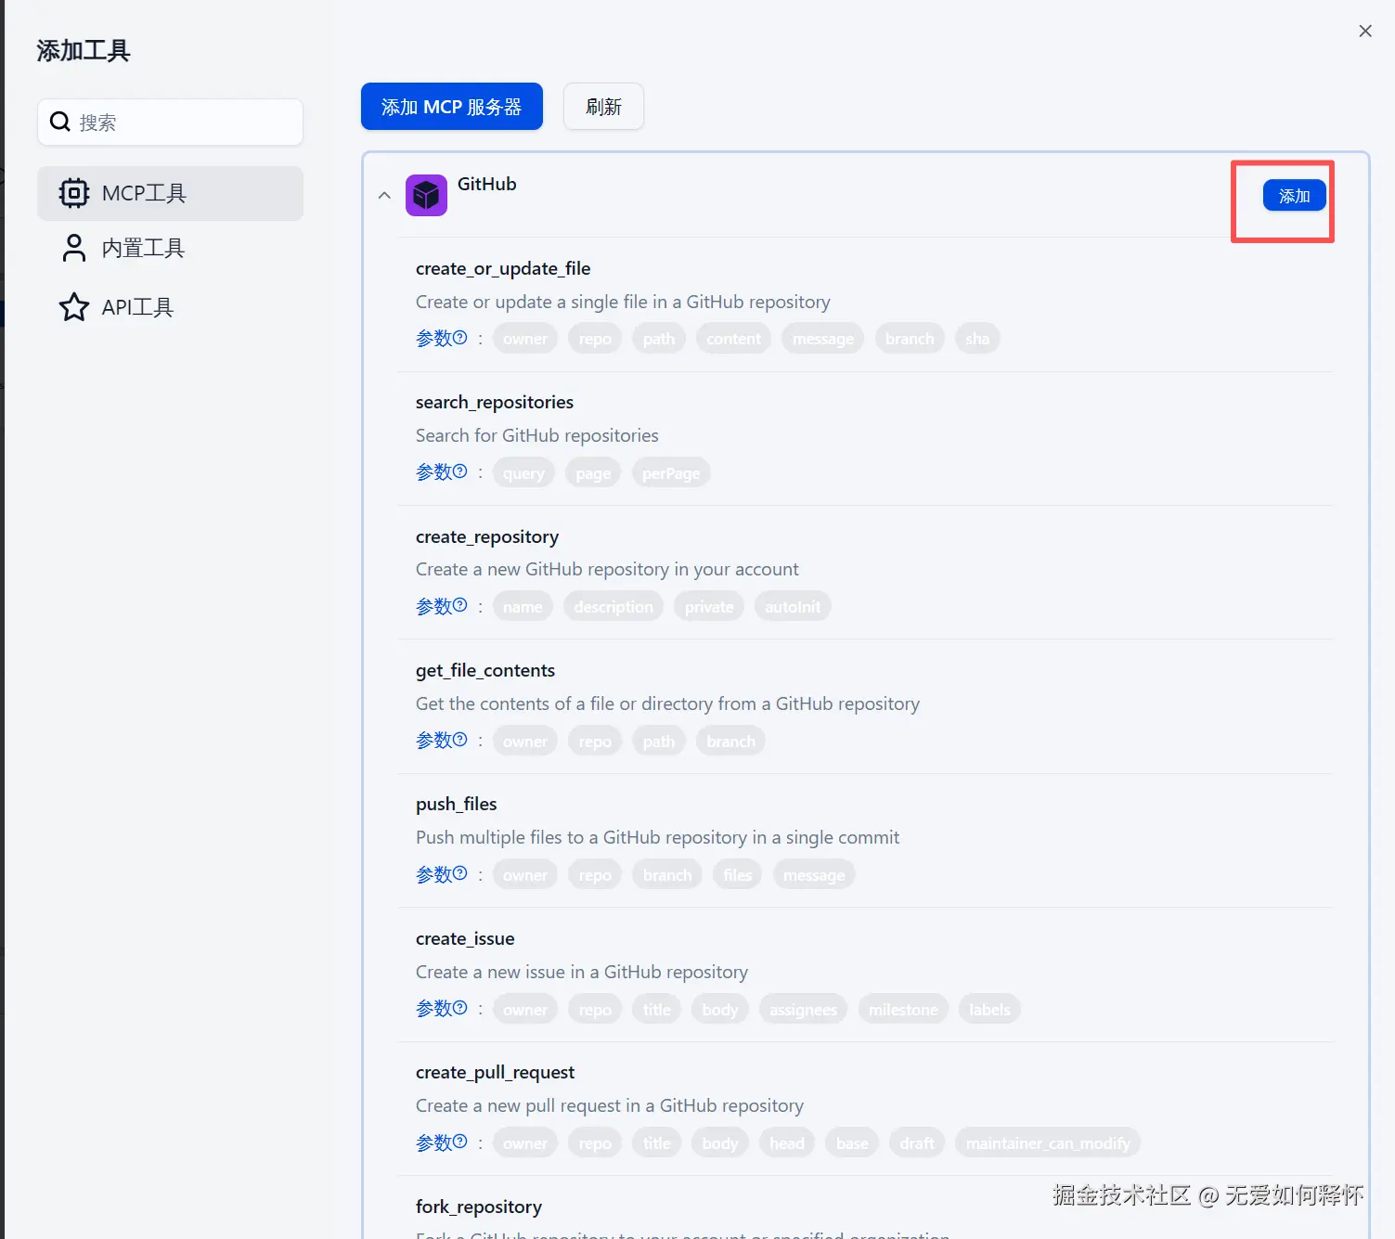Click the private parameter tag
Image resolution: width=1395 pixels, height=1239 pixels.
(x=709, y=607)
